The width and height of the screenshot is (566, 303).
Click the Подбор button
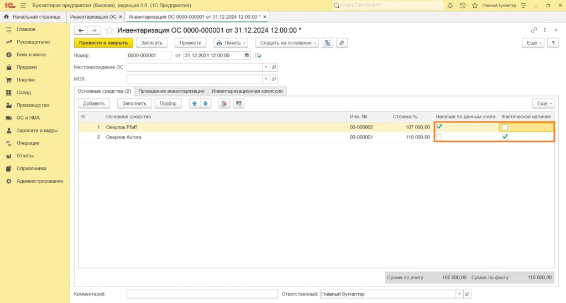[168, 104]
